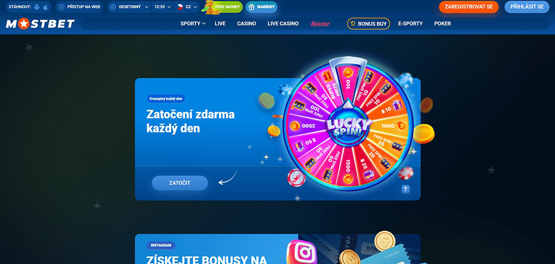The image size is (555, 264).
Task: Click the Free Money button
Action: tap(225, 7)
